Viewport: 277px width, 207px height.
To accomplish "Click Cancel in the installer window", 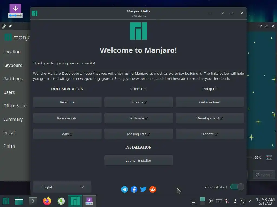I will click(x=264, y=175).
